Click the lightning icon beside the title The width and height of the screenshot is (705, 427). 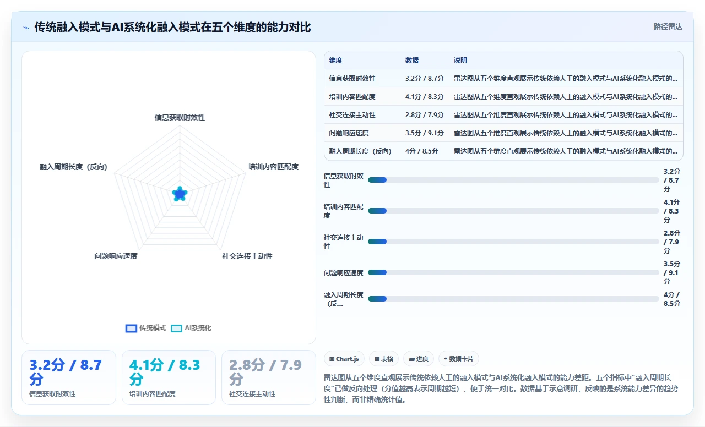[x=26, y=27]
